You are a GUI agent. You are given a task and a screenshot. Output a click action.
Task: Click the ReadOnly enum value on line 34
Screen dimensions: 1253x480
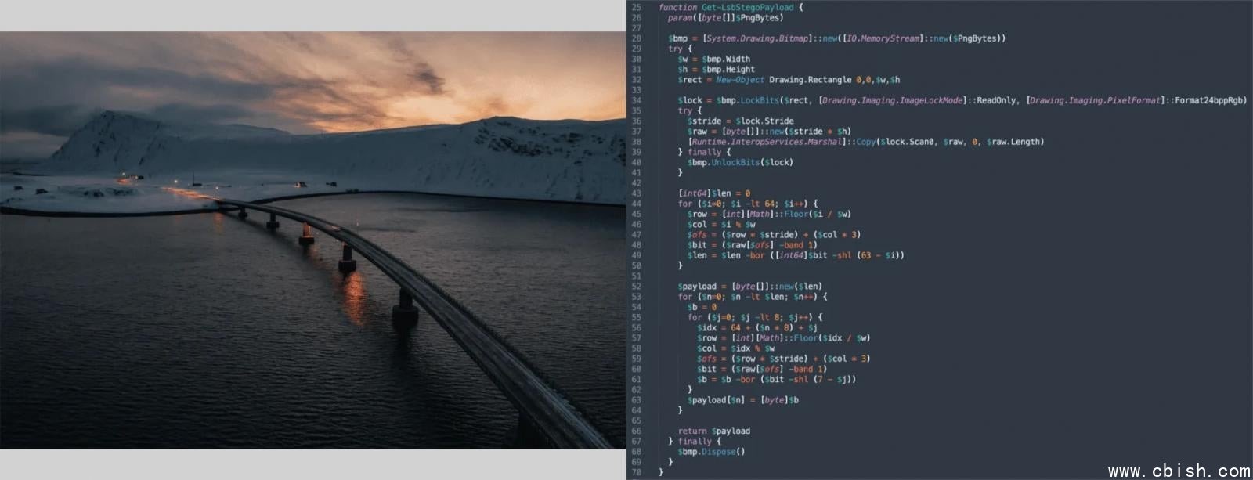997,100
